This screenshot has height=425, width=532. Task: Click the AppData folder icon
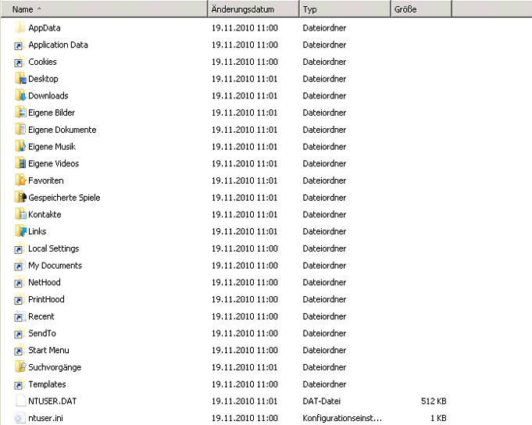click(x=20, y=28)
